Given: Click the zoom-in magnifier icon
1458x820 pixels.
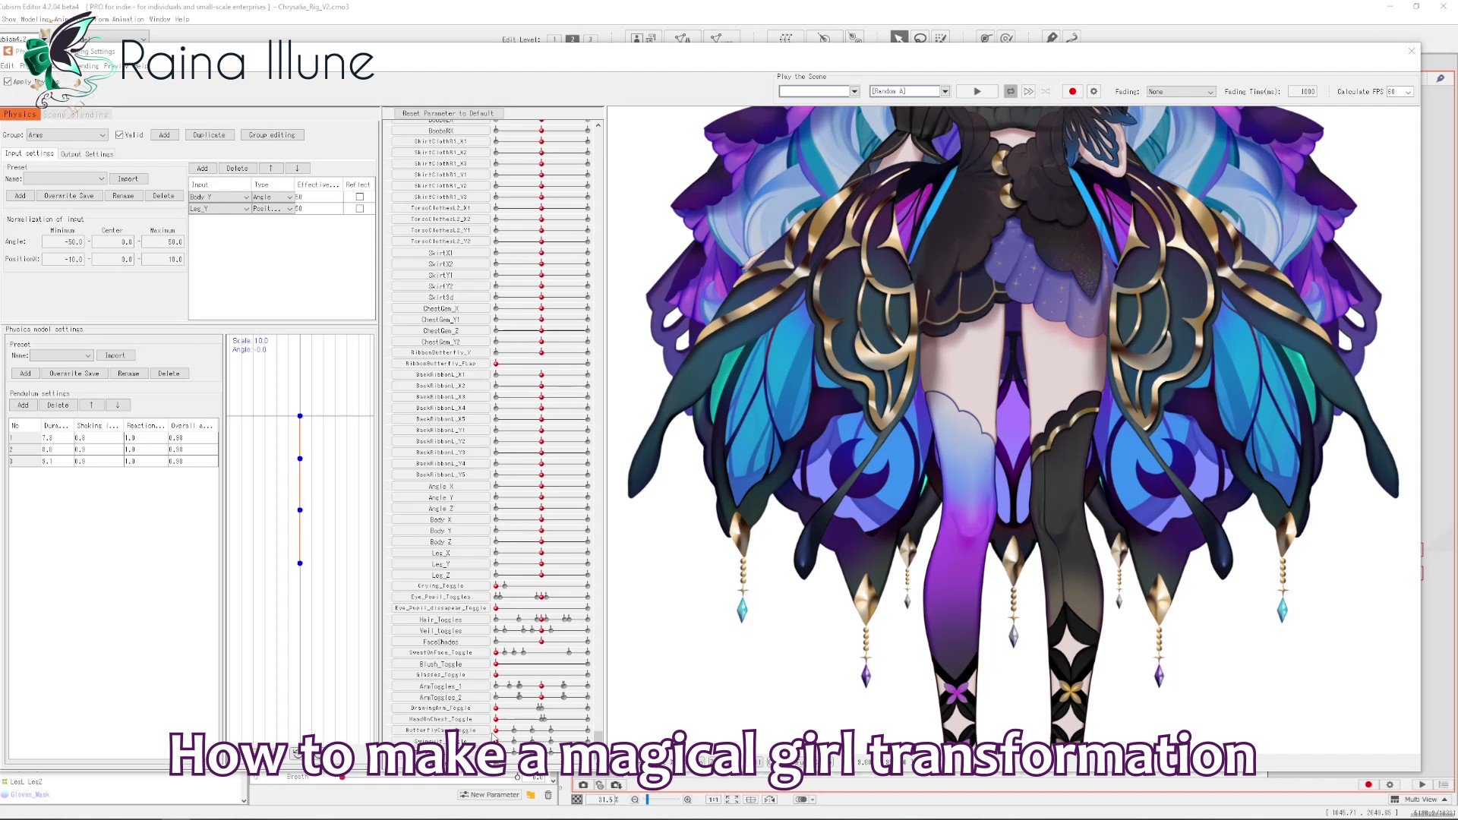Looking at the screenshot, I should tap(688, 799).
